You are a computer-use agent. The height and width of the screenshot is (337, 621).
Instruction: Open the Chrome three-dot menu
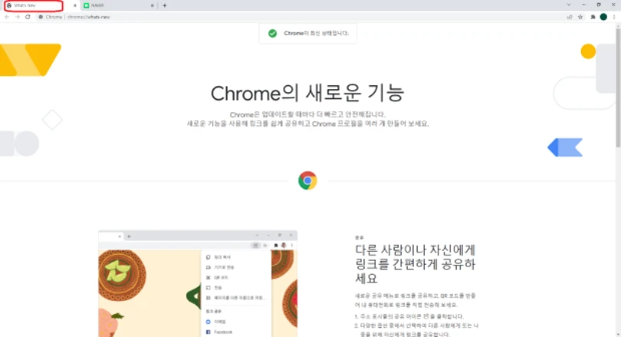(x=614, y=17)
